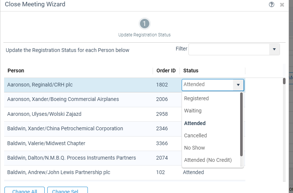293x193 pixels.
Task: Click the registrant table's vertical scrollbar thumb
Action: [284, 81]
